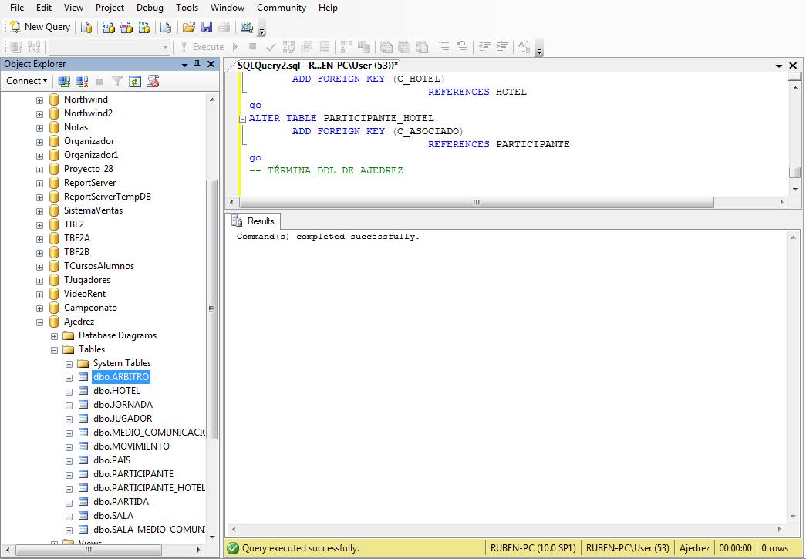Collapse the Ajedrez database node
The image size is (806, 559).
pos(40,322)
